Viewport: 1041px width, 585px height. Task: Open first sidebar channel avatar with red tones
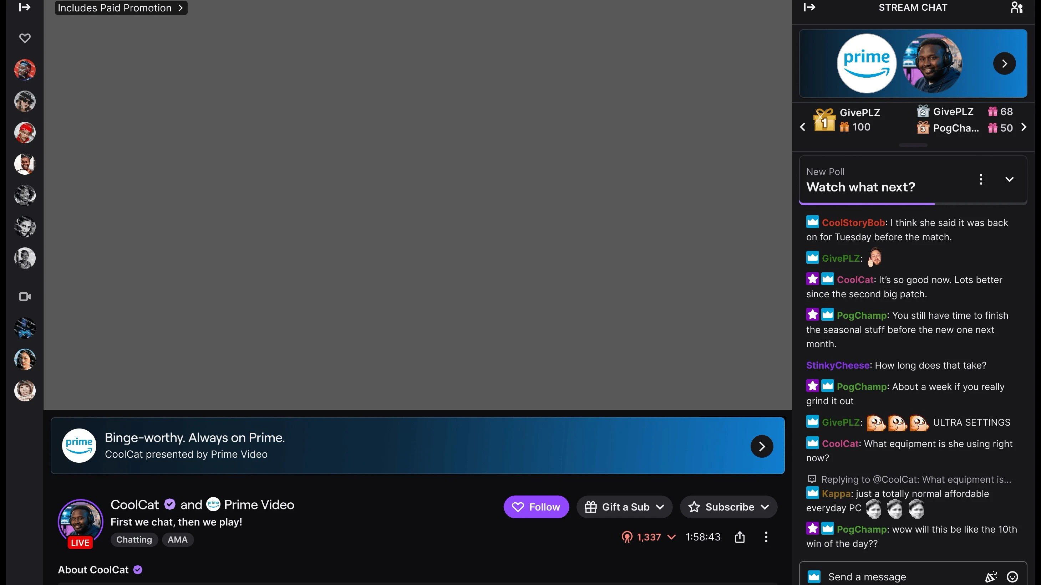point(25,70)
